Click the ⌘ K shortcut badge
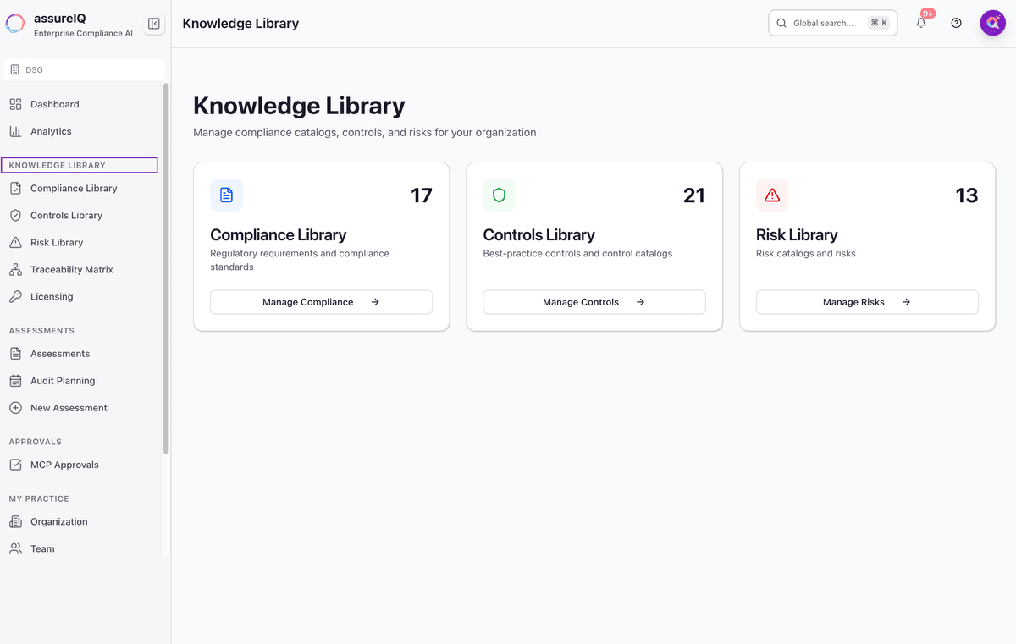 pyautogui.click(x=879, y=23)
